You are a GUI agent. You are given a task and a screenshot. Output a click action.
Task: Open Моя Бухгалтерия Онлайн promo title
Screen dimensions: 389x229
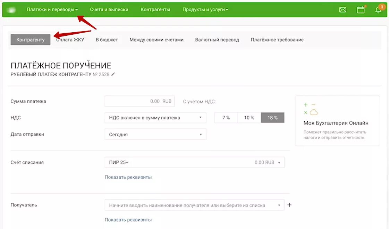(336, 123)
